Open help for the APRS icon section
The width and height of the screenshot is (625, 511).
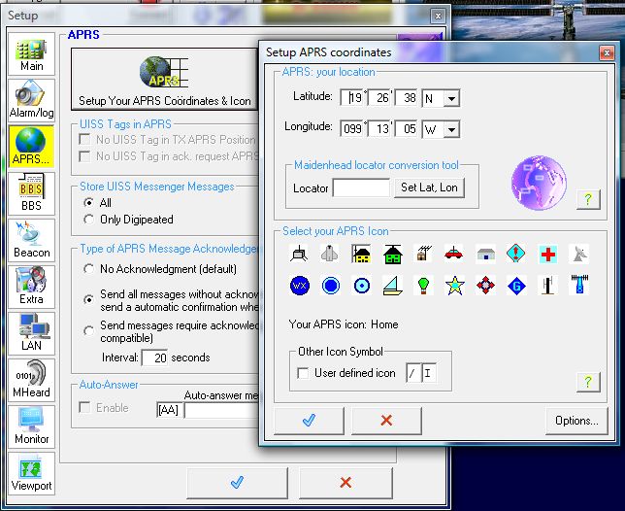[x=588, y=382]
